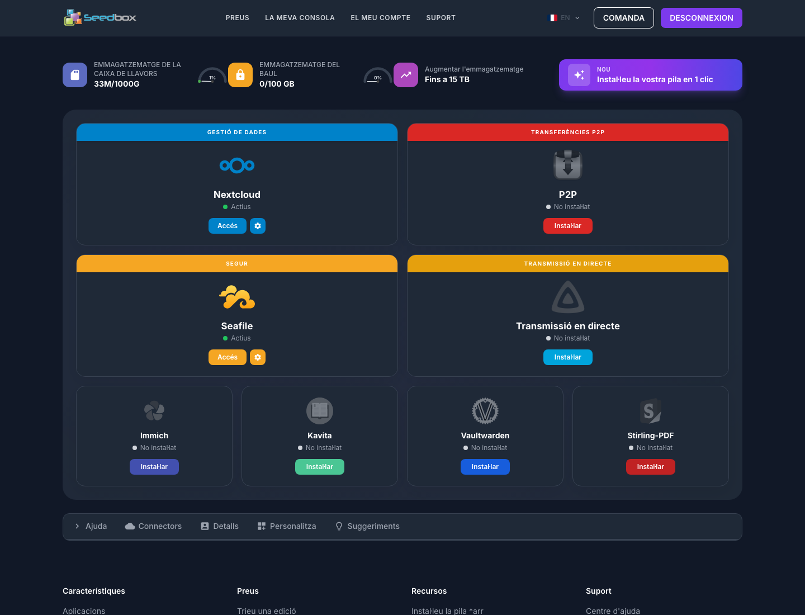Click the 'Fins a 15 TB' text
805x615 pixels.
coord(447,79)
